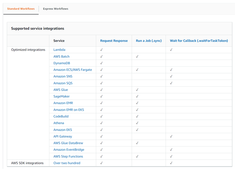Open the DynamoDB link
Viewport: 235px width, 169px height.
click(x=62, y=63)
